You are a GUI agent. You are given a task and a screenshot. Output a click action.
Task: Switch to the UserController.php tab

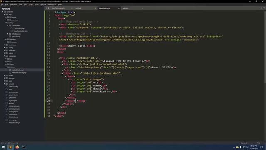click(x=58, y=8)
